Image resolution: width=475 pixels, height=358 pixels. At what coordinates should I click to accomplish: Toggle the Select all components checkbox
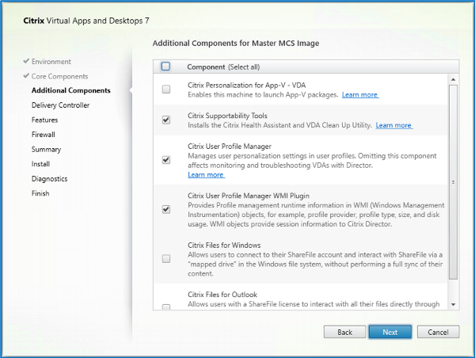click(165, 67)
